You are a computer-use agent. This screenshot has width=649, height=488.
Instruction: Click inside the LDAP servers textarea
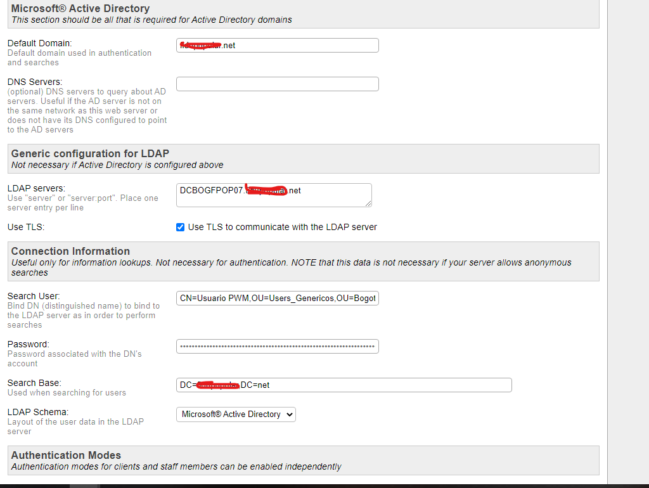click(x=273, y=195)
